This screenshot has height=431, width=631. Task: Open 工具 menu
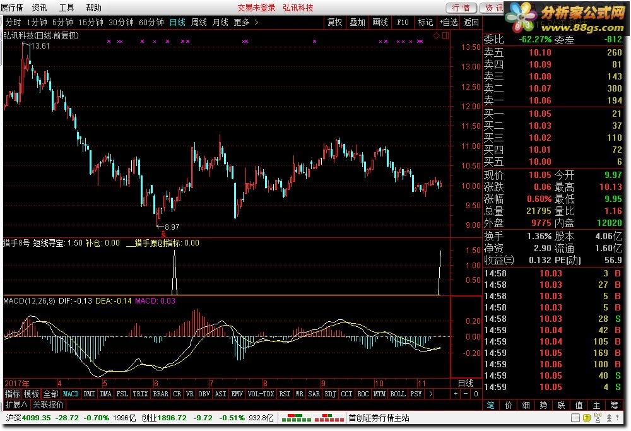point(66,8)
